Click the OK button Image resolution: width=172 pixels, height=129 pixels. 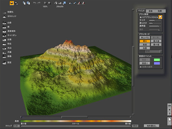tap(169, 106)
